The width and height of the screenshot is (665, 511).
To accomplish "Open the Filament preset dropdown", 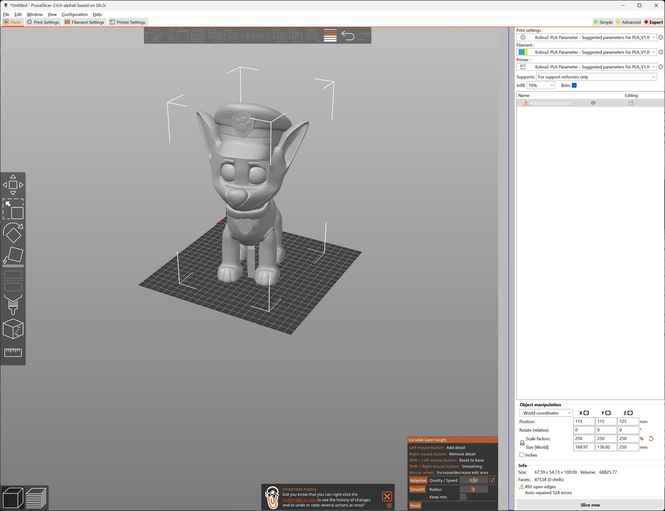I will click(586, 52).
